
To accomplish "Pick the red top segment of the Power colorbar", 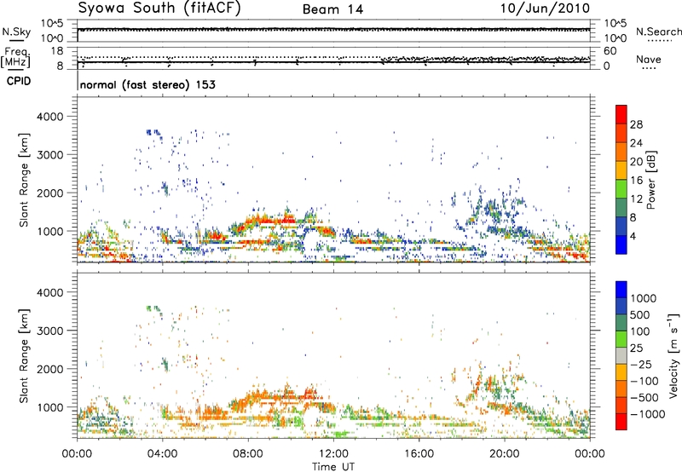I will point(621,114).
